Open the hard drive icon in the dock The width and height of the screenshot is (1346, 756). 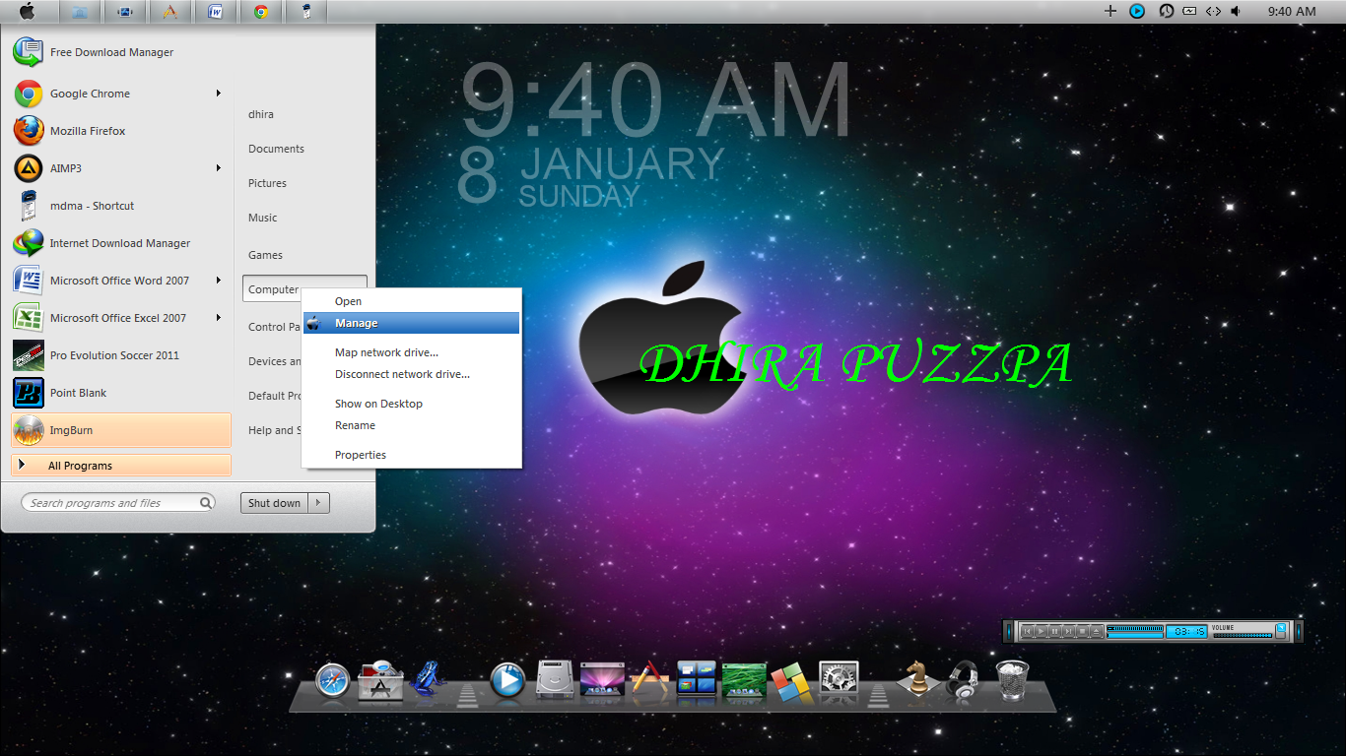[555, 679]
